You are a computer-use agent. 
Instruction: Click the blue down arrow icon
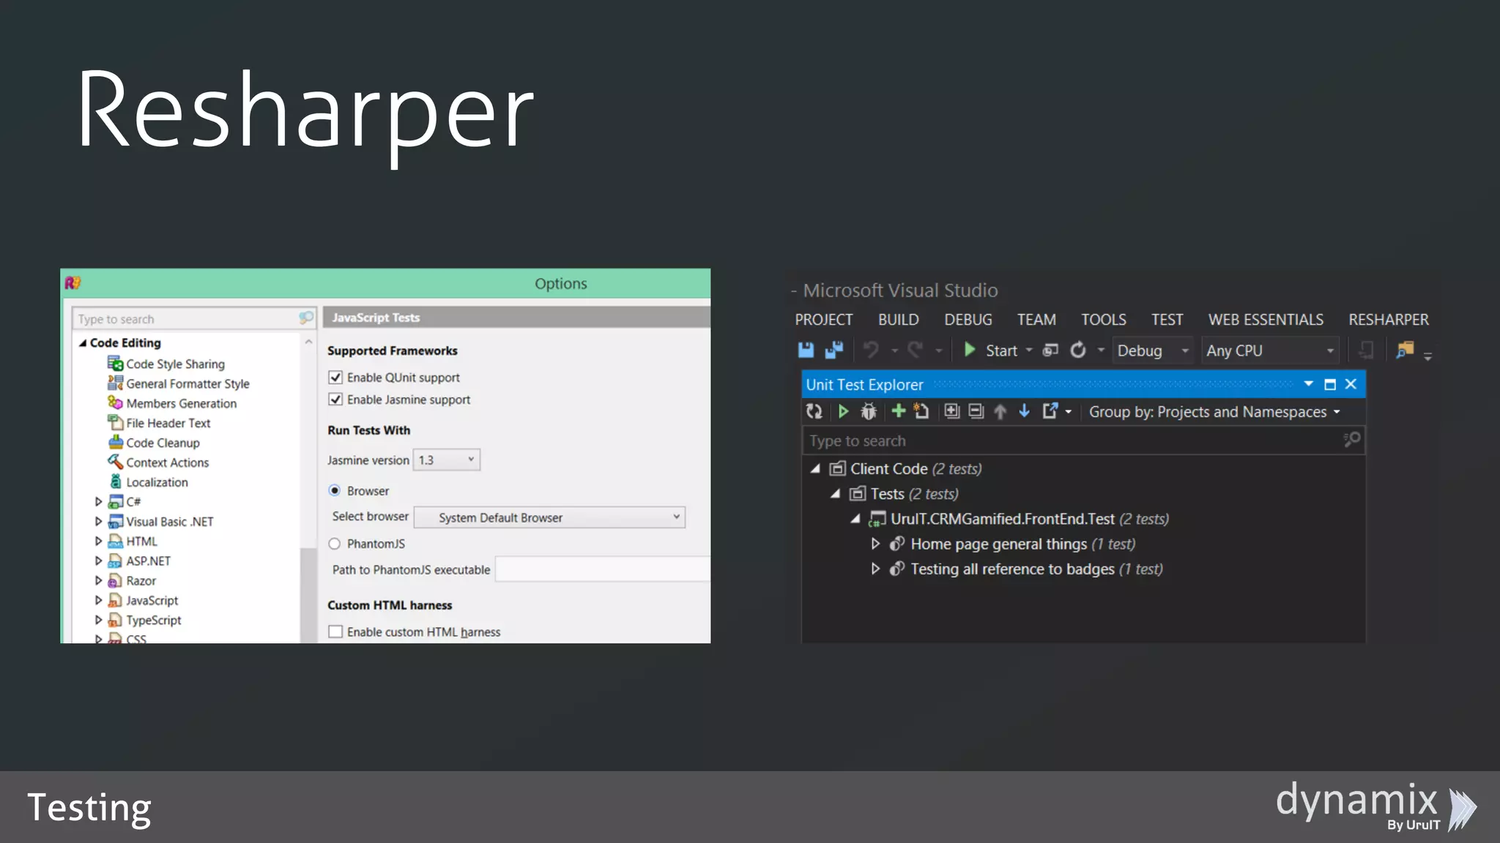click(x=1024, y=411)
